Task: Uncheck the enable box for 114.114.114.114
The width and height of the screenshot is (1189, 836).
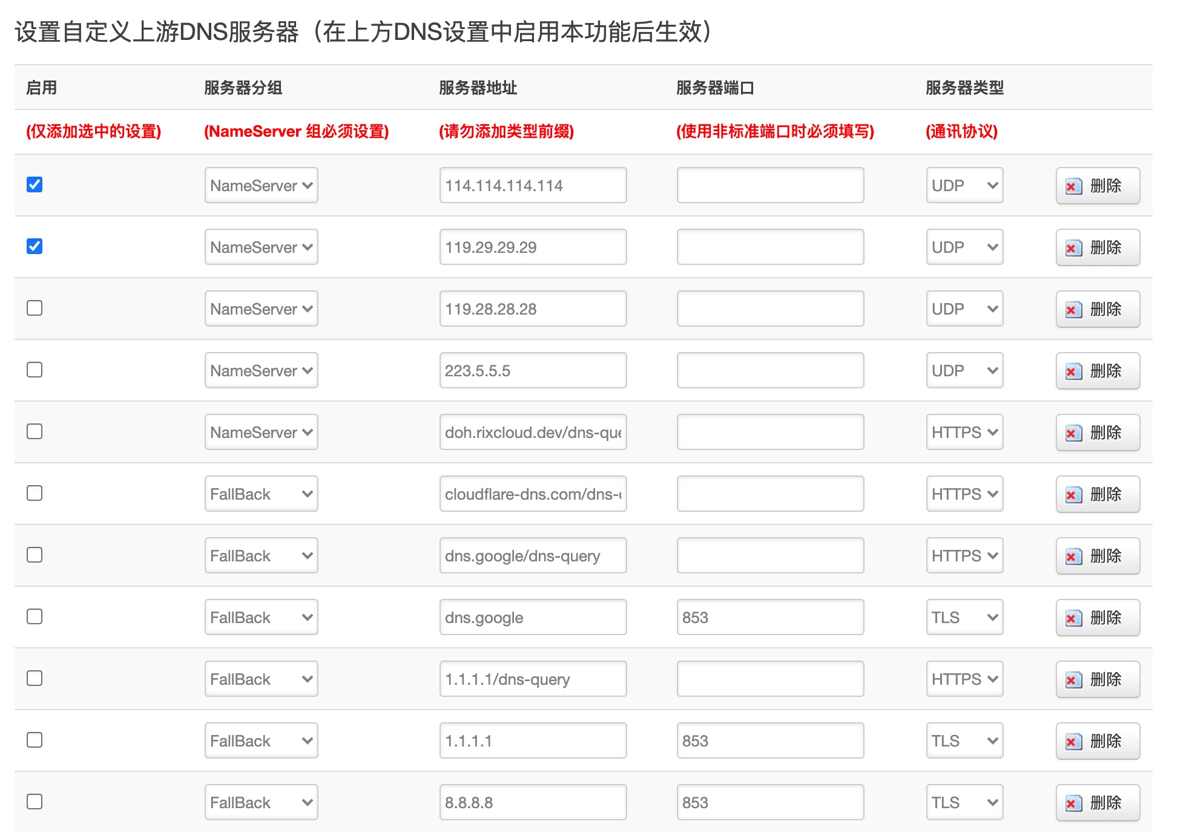Action: [x=35, y=185]
